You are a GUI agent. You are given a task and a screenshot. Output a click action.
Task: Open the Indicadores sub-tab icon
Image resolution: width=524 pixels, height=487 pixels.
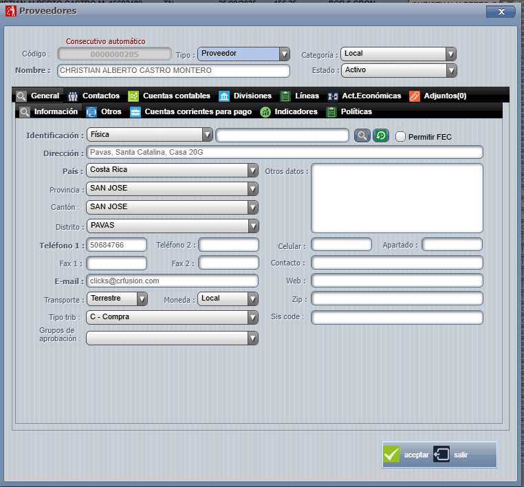265,112
